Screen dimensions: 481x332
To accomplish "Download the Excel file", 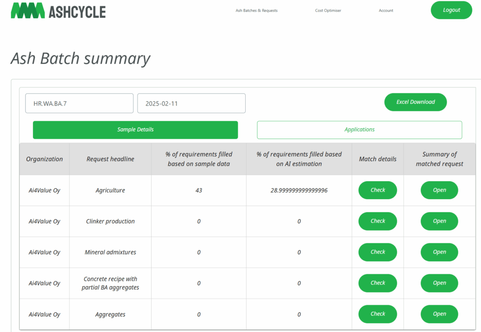I will click(x=415, y=102).
